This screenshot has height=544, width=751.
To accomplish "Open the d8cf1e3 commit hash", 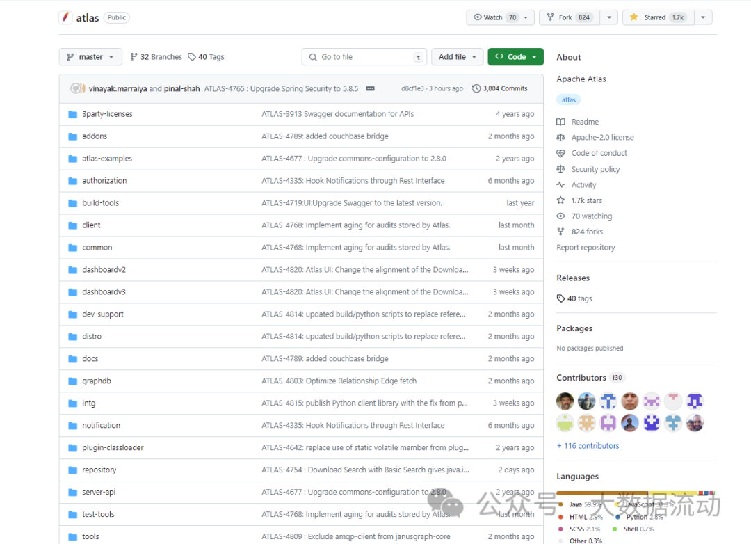I will [x=412, y=88].
